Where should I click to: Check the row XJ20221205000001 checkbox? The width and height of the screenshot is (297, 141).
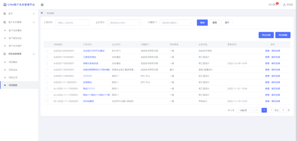point(47,51)
